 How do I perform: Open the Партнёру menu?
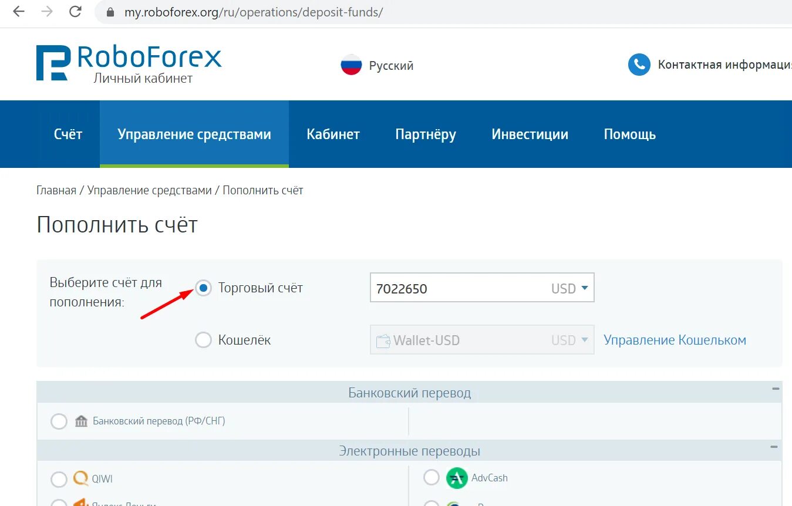tap(426, 134)
